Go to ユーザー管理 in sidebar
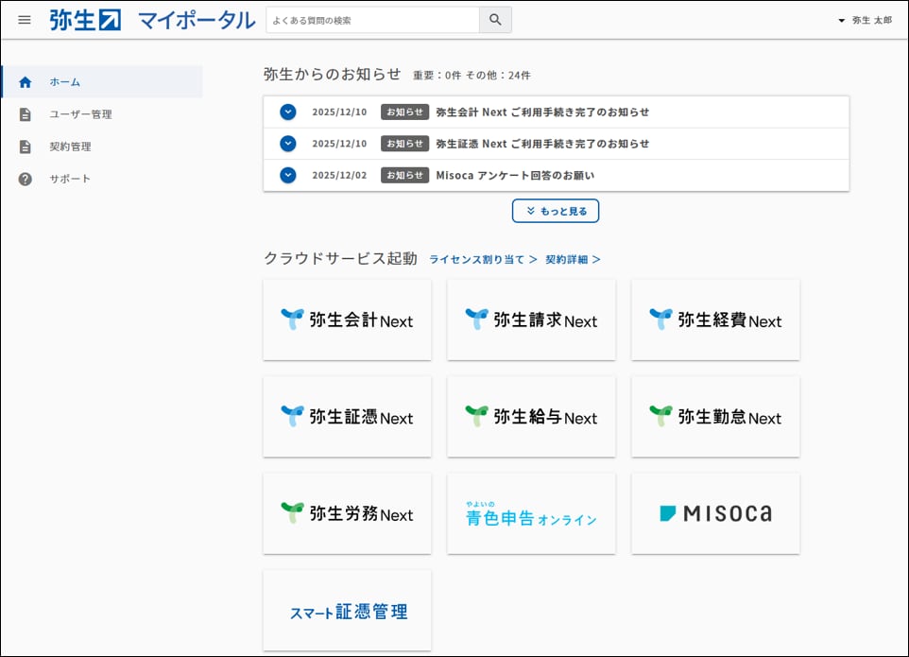Image resolution: width=909 pixels, height=657 pixels. (x=80, y=114)
